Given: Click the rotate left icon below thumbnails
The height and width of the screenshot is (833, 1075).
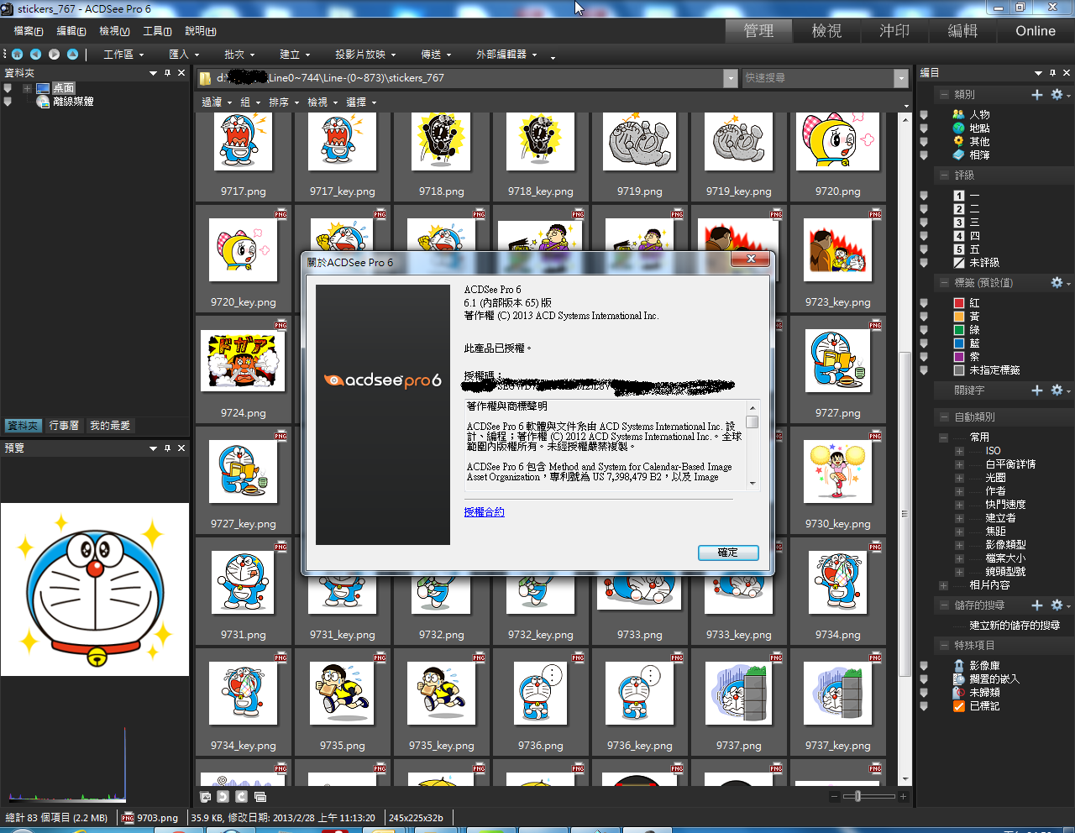Looking at the screenshot, I should pyautogui.click(x=223, y=796).
